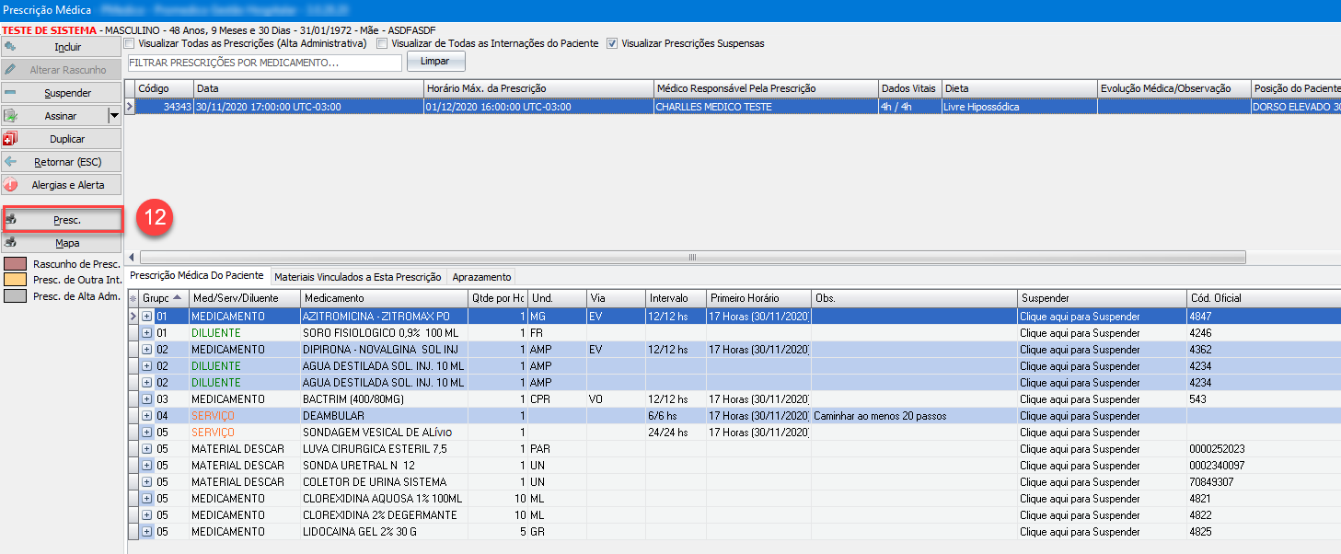
Task: Click the Duplicar red cross icon
Action: coord(11,139)
